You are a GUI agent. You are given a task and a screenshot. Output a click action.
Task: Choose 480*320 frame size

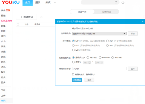click(x=88, y=58)
